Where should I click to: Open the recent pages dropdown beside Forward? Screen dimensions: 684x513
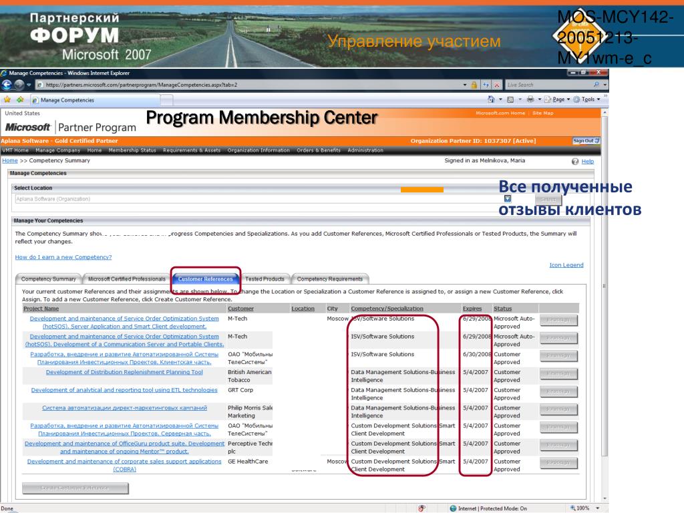coord(29,85)
